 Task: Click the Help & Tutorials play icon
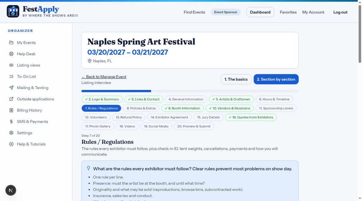(x=11, y=144)
